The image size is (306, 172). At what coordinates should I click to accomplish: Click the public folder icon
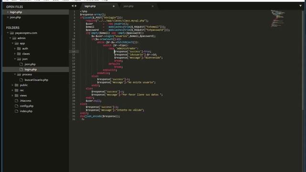click(x=17, y=85)
